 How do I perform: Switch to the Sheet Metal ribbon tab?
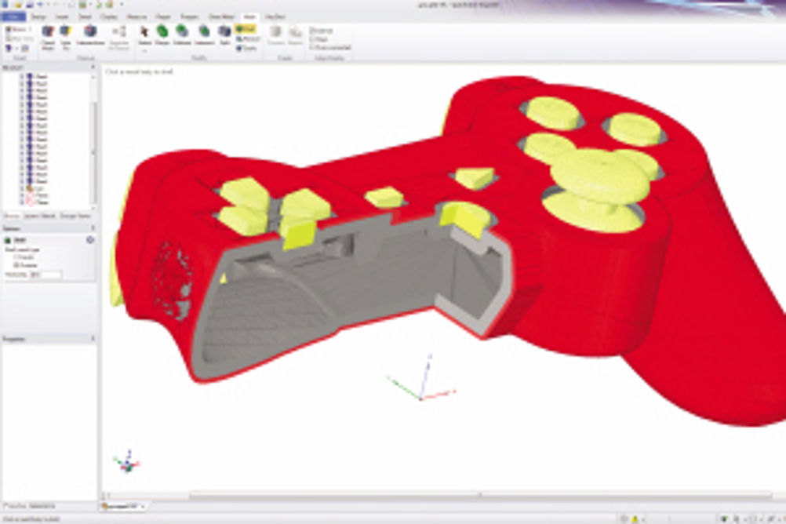pos(221,16)
